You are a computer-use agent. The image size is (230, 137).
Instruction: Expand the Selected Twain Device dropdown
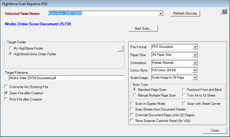(x=161, y=13)
